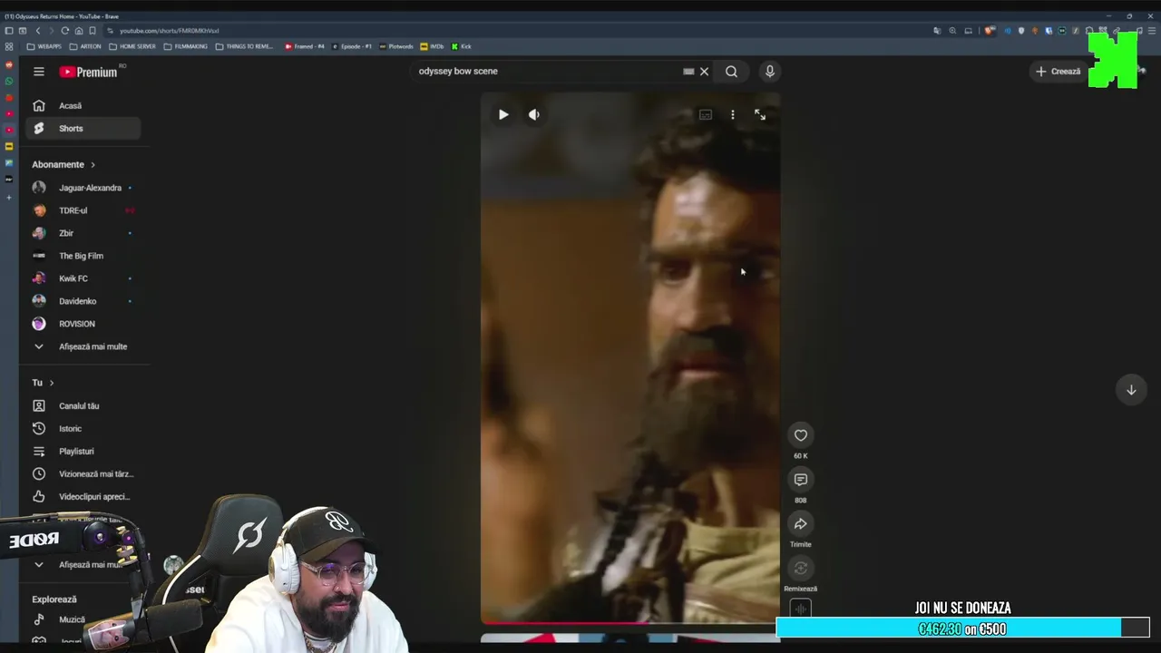Image resolution: width=1161 pixels, height=653 pixels.
Task: Open the browser home page
Action: (x=79, y=31)
